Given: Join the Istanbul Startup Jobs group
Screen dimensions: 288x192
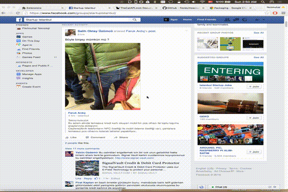Looking at the screenshot, I should (254, 86).
